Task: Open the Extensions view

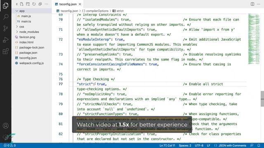Action: click(x=5, y=51)
